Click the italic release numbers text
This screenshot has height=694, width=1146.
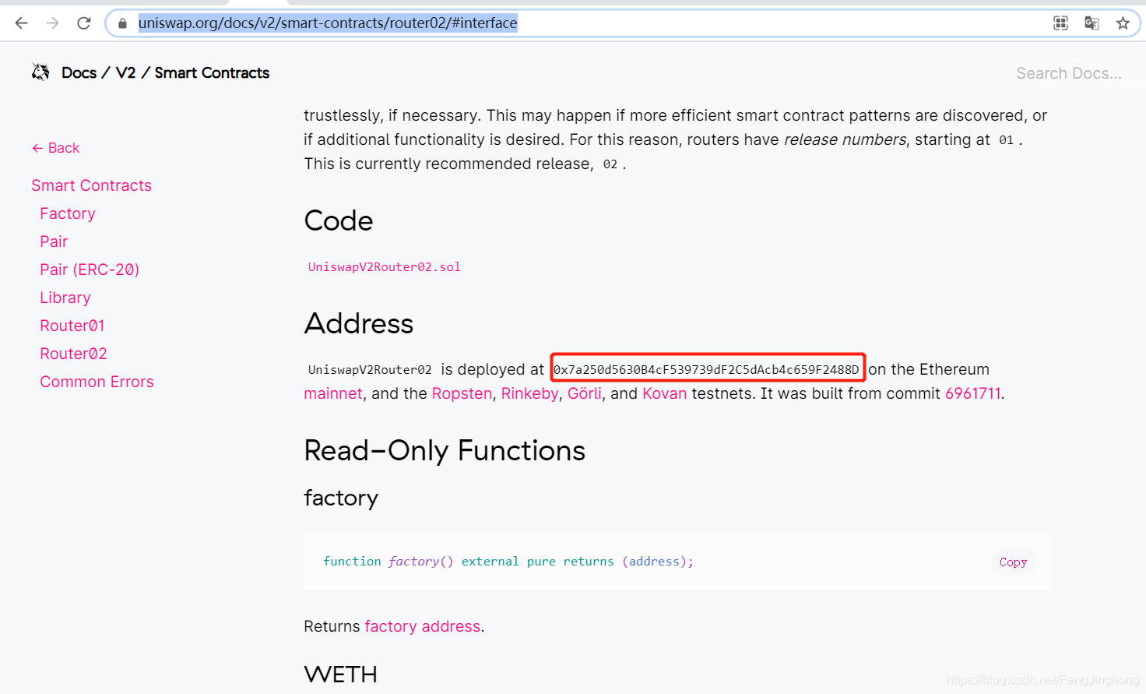click(845, 139)
